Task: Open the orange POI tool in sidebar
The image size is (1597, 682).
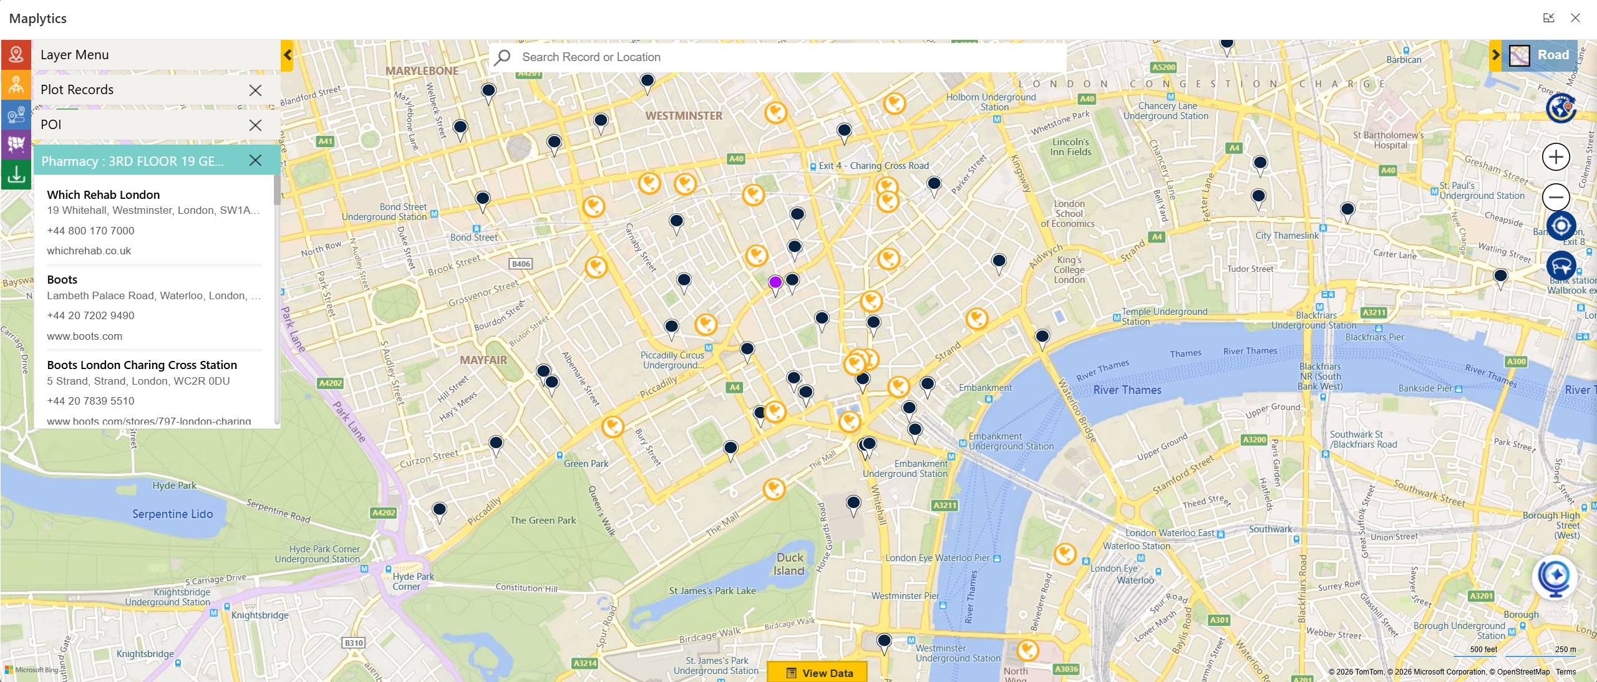Action: (16, 85)
